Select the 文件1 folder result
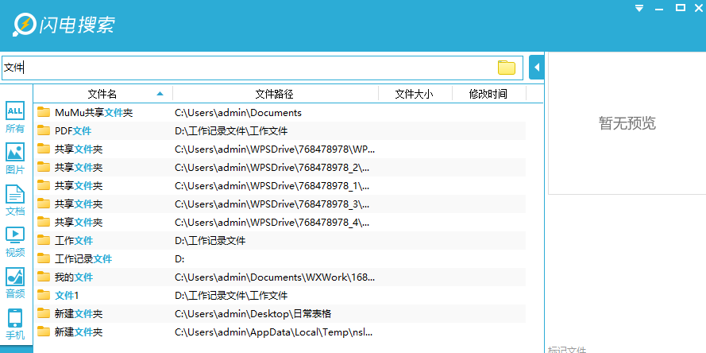 tap(280, 295)
